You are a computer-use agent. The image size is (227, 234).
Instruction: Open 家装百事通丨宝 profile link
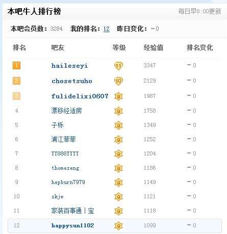[x=72, y=211]
